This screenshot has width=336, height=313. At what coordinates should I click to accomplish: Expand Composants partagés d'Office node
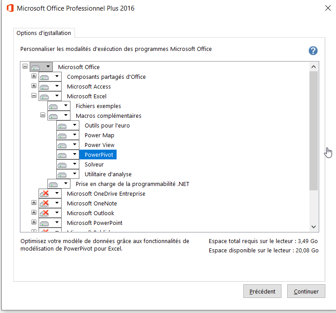[x=34, y=76]
